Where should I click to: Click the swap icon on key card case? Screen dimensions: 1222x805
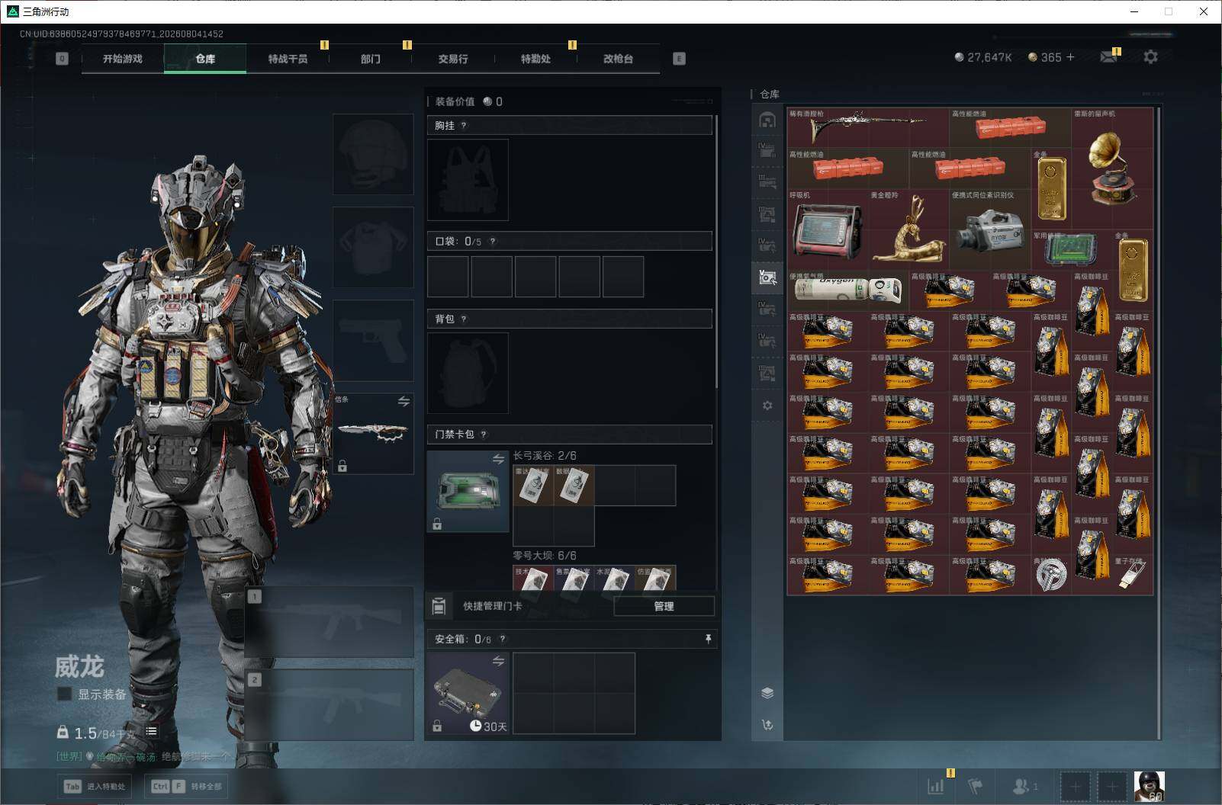(x=498, y=459)
